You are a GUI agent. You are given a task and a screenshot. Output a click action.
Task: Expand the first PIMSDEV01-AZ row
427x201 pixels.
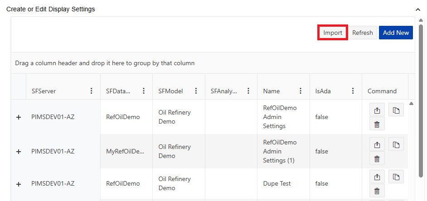[x=19, y=117]
